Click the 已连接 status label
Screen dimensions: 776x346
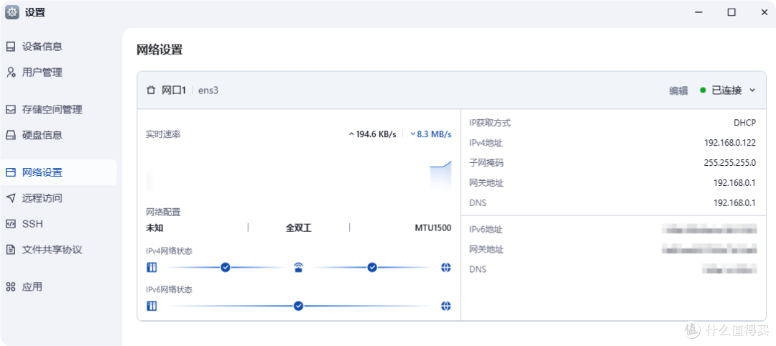coord(726,90)
